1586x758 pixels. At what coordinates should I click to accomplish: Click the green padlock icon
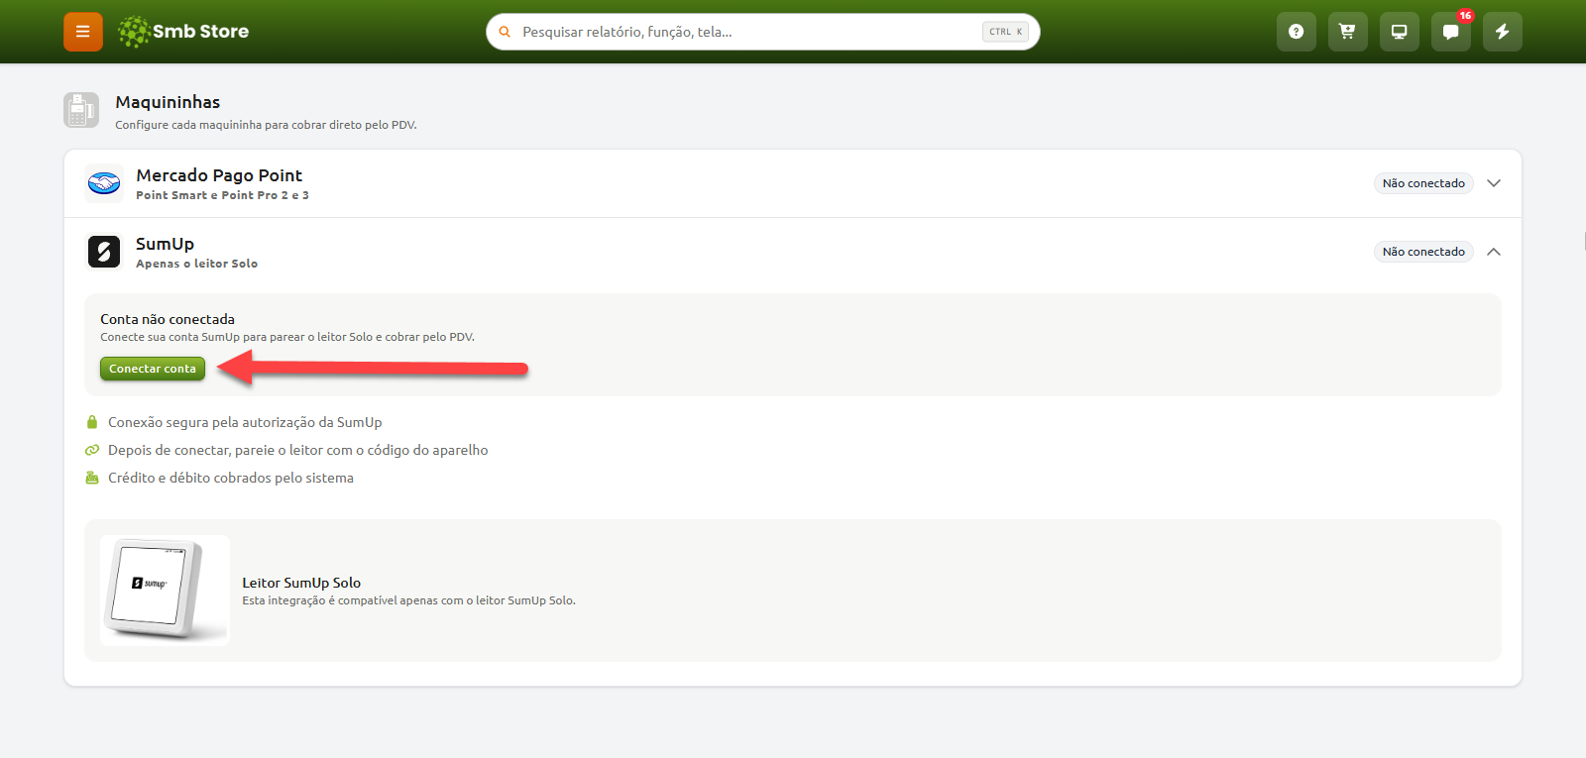tap(92, 422)
